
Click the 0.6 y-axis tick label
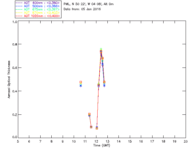point(15,68)
